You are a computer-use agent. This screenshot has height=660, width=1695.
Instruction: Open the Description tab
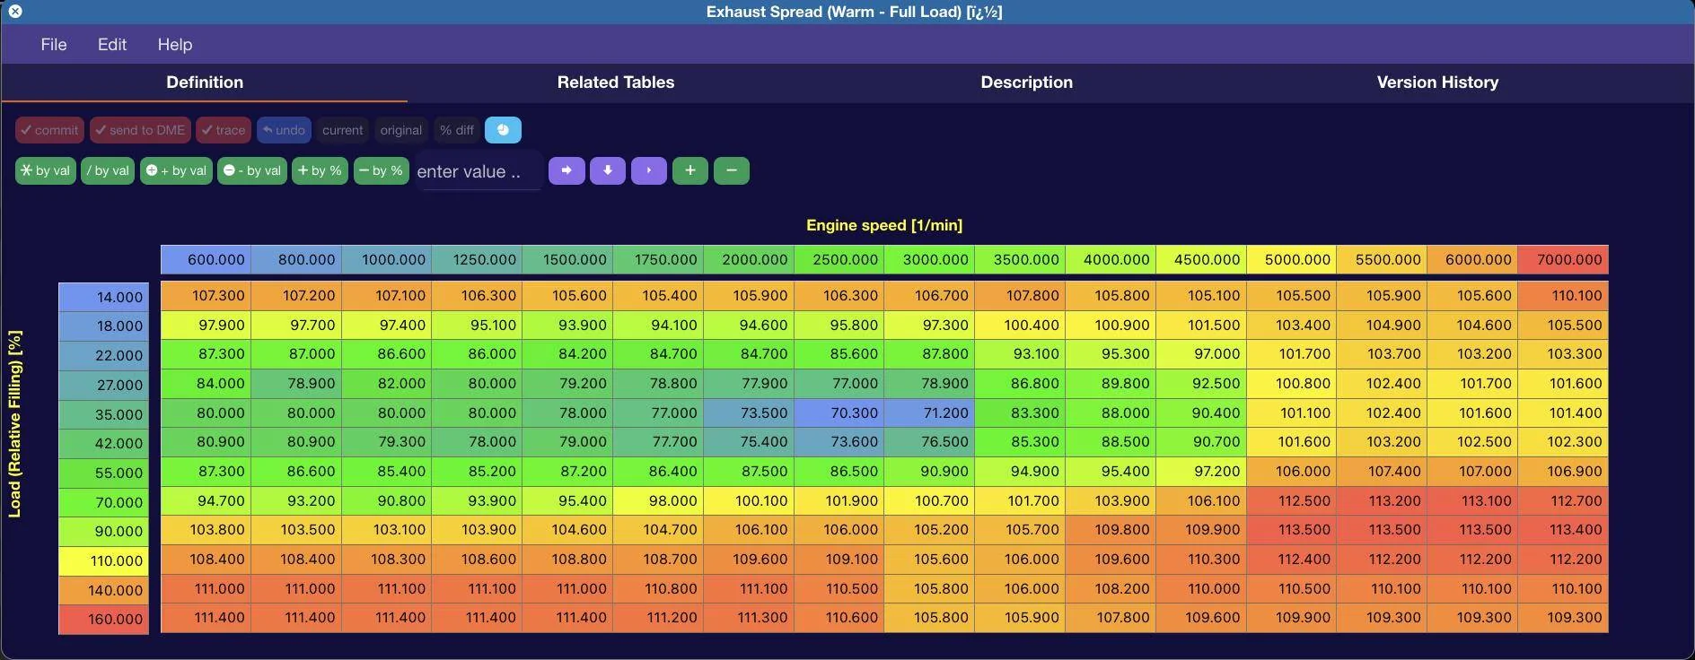click(1026, 82)
